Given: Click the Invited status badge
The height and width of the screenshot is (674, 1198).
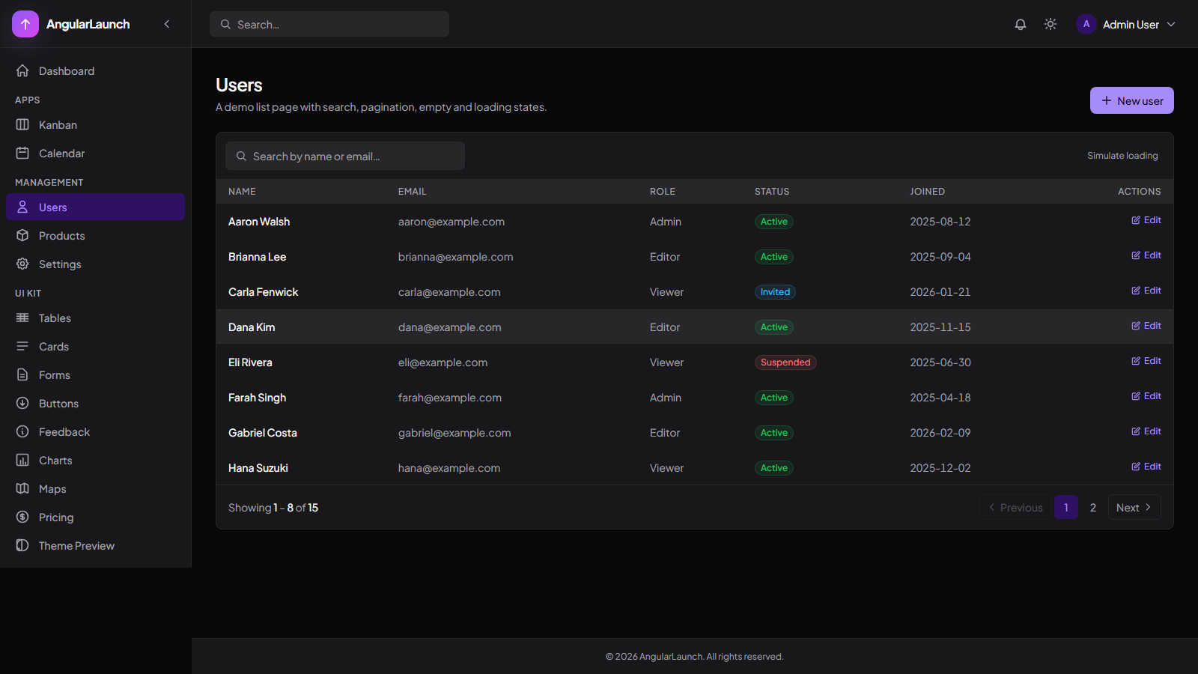Looking at the screenshot, I should point(775,292).
